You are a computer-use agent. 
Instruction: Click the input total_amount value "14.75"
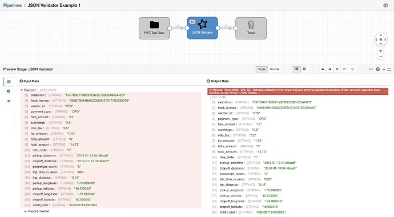click(x=74, y=144)
